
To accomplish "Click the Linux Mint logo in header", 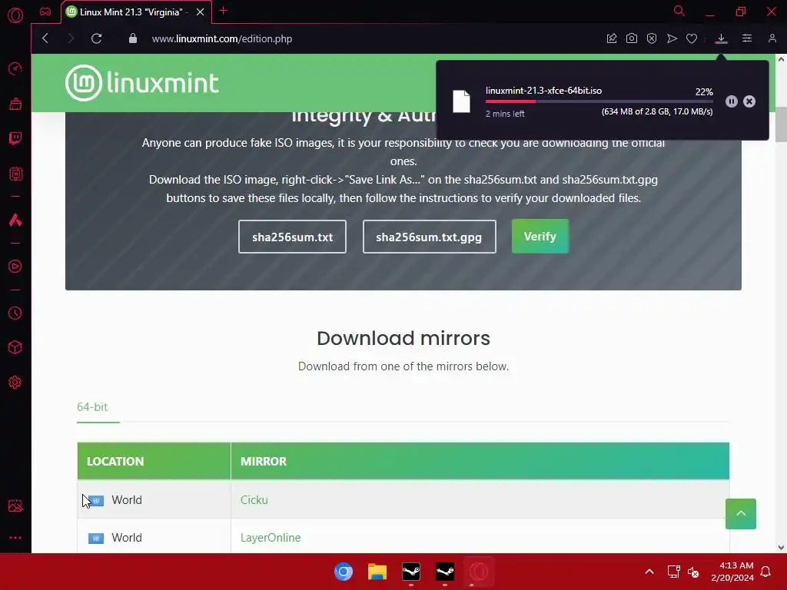I will (x=142, y=83).
